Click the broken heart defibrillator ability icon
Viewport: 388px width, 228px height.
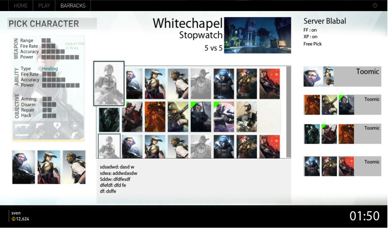57,126
